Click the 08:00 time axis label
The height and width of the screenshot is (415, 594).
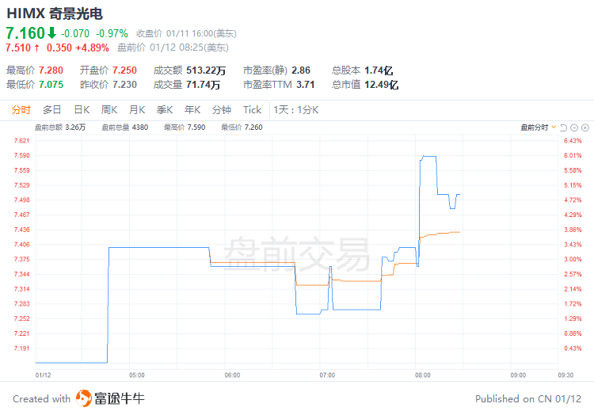pos(423,375)
